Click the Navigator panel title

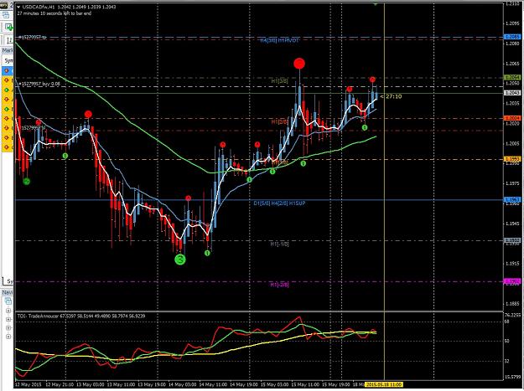pos(8,292)
